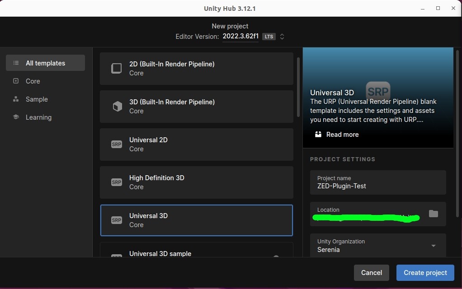462x289 pixels.
Task: Cancel the new project dialog
Action: click(x=372, y=273)
